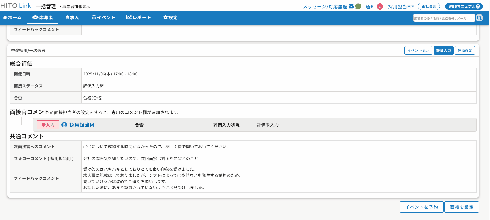The height and width of the screenshot is (220, 490).
Task: Click the 一括管理 breadcrumb text
Action: [46, 6]
